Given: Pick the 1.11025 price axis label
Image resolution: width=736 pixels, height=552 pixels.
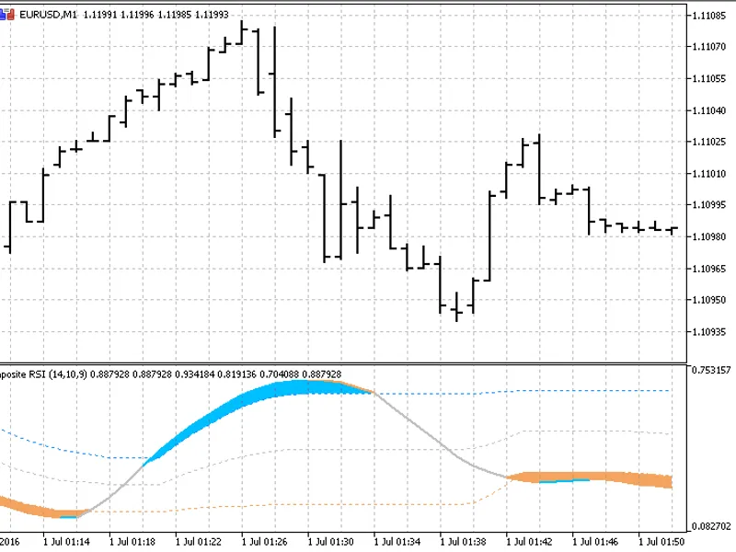Looking at the screenshot, I should (x=708, y=142).
